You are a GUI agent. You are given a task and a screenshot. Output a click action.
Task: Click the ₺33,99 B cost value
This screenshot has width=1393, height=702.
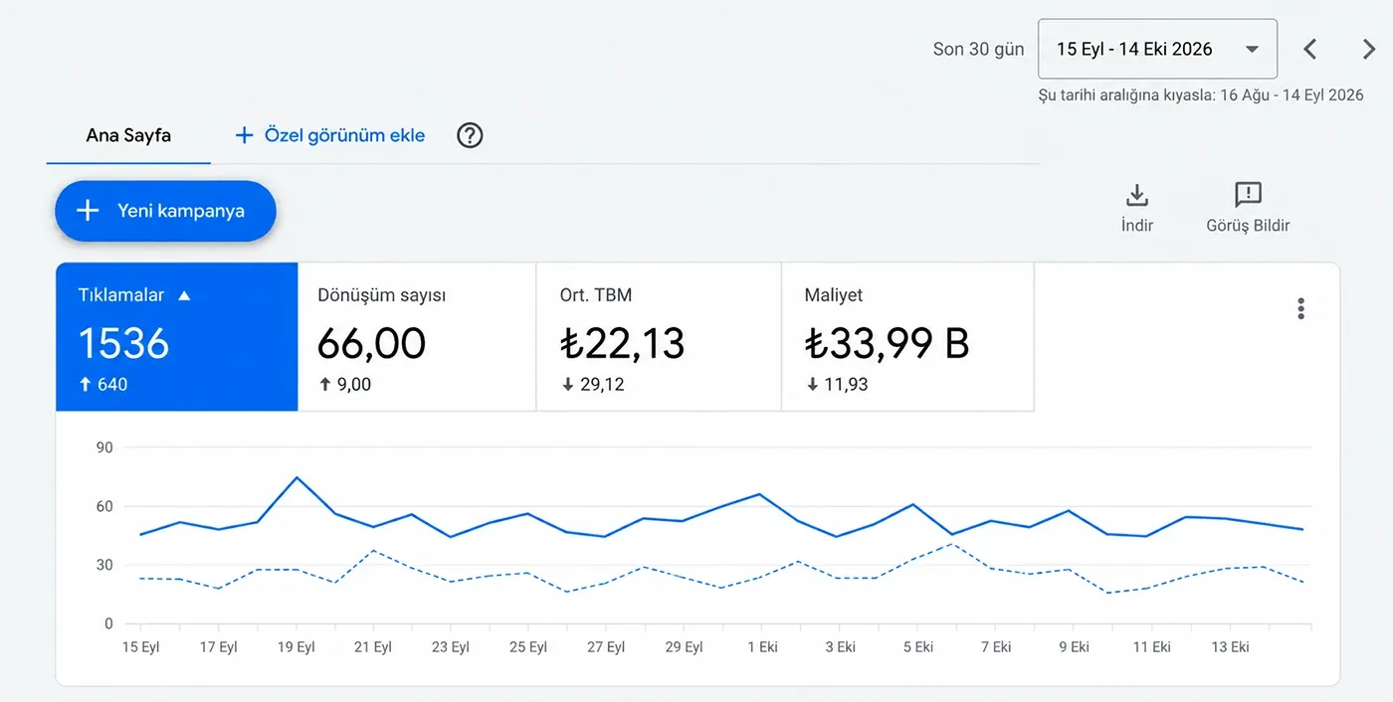887,343
